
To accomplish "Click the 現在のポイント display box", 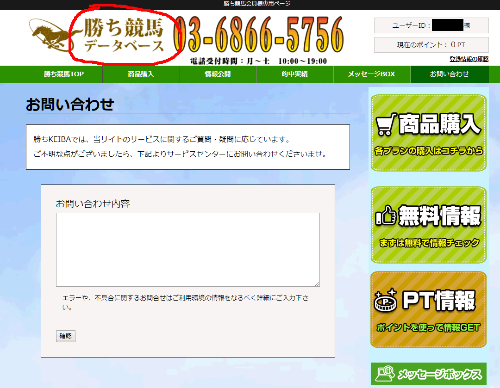I will click(431, 44).
